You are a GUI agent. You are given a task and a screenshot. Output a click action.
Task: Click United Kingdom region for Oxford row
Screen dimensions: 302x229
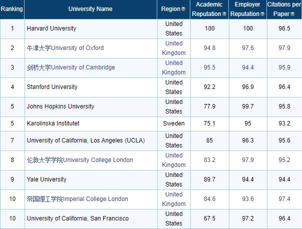coord(174,48)
